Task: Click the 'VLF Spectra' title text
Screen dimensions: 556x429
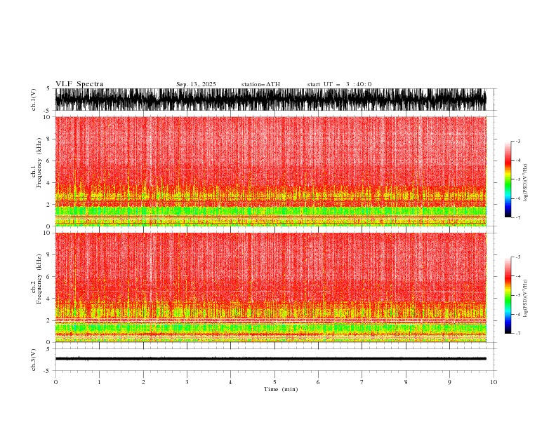Action: pyautogui.click(x=79, y=84)
